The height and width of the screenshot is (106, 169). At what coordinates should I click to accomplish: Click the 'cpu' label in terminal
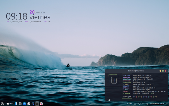pyautogui.click(x=126, y=91)
